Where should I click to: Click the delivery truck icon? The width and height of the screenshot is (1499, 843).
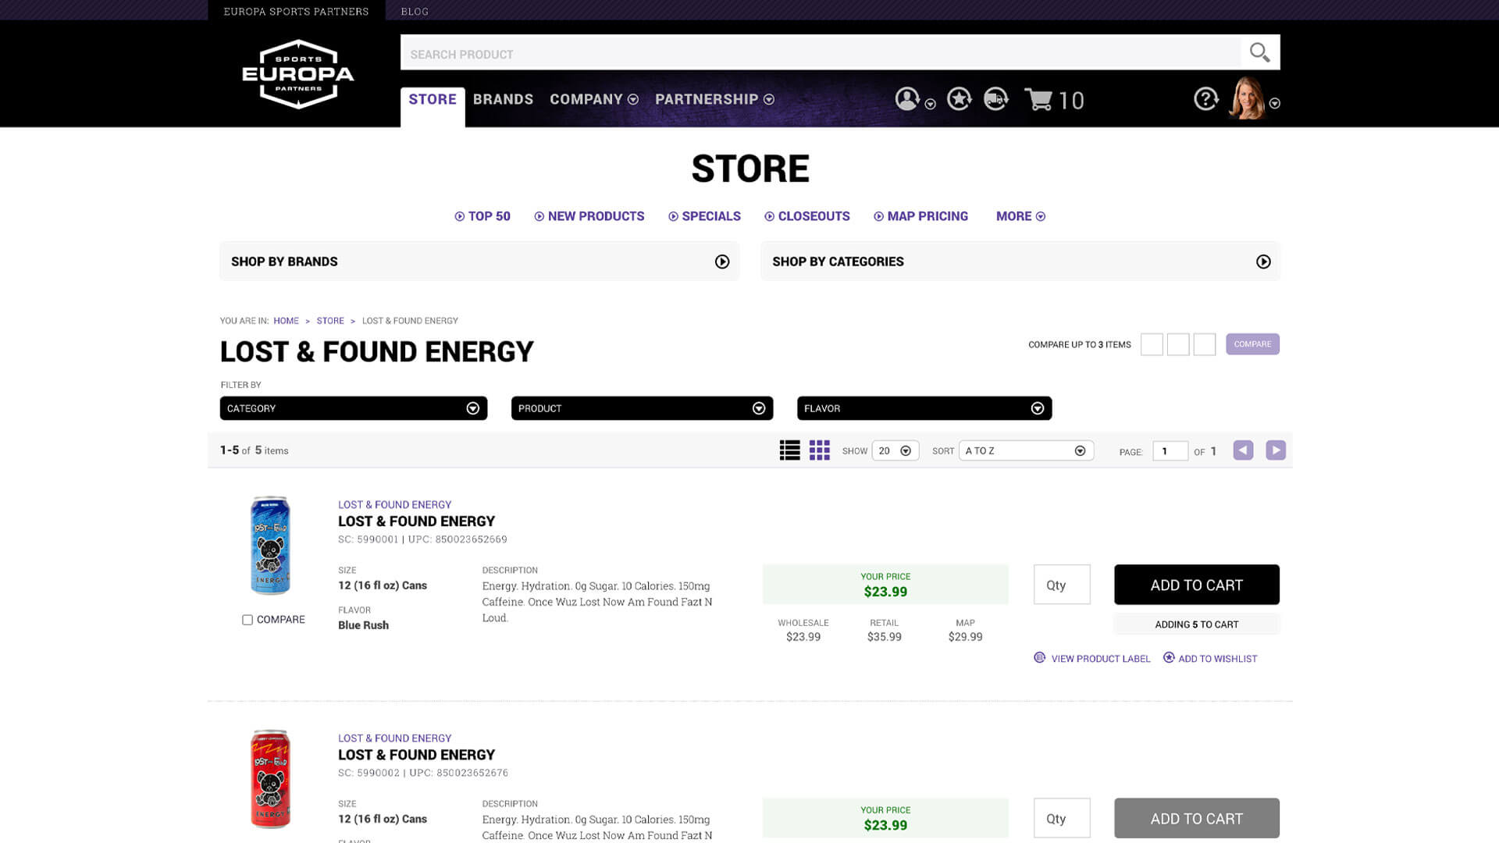click(x=995, y=99)
